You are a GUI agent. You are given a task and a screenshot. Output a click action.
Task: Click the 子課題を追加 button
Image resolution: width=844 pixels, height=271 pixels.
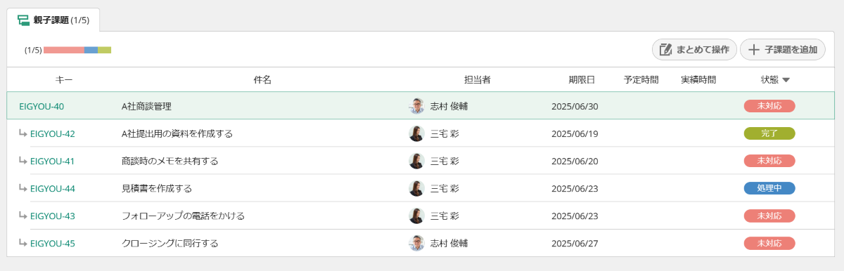click(783, 50)
